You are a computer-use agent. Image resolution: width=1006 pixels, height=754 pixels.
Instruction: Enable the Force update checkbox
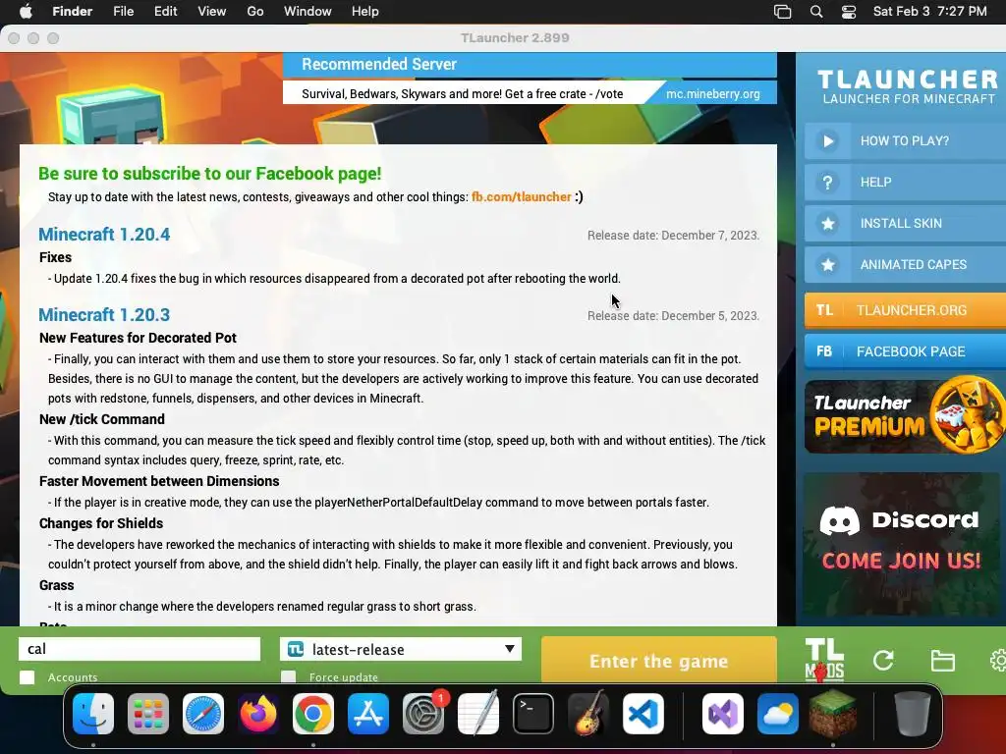pyautogui.click(x=289, y=677)
